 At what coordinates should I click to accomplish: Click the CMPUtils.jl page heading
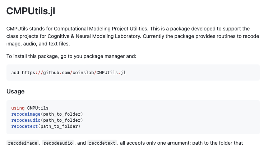(x=31, y=11)
